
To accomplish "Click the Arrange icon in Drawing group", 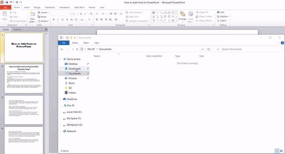I will (182, 16).
